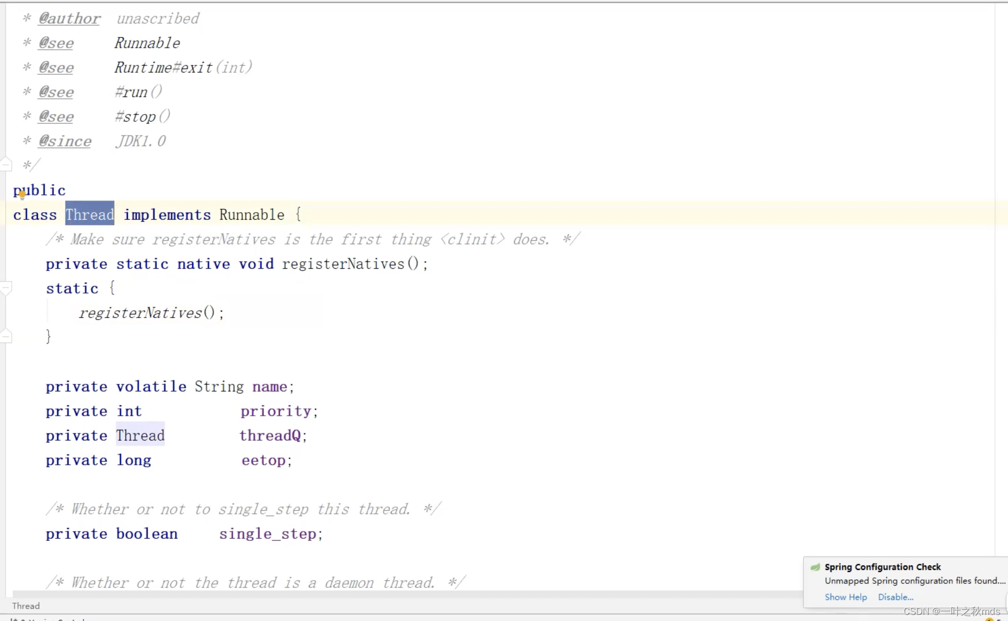
Task: Click the highlighted Thread class name
Action: click(x=89, y=215)
